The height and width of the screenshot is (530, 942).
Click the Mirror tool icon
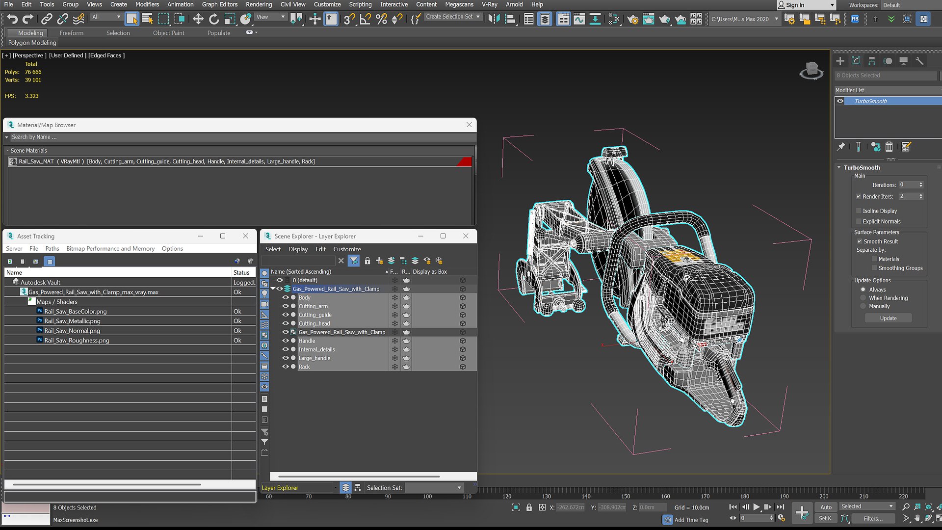[x=494, y=19]
